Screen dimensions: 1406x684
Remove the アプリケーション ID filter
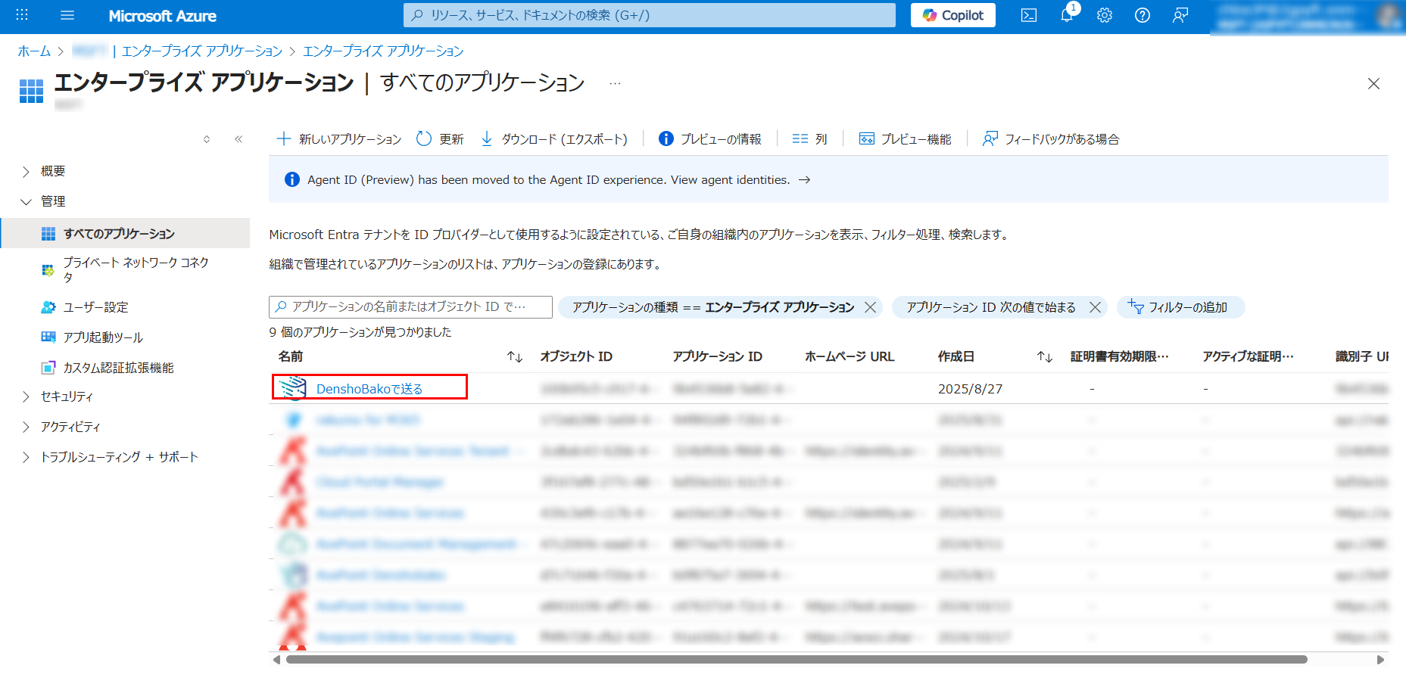(1095, 307)
